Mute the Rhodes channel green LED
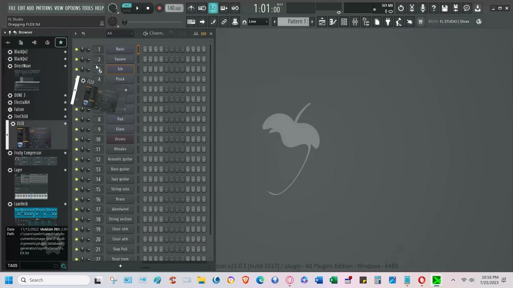 pos(77,149)
